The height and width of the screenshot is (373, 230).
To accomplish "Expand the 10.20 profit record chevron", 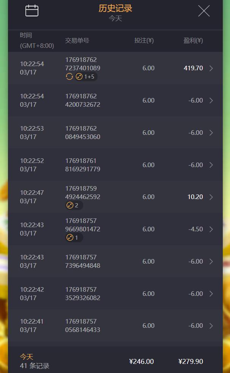I will click(x=211, y=197).
